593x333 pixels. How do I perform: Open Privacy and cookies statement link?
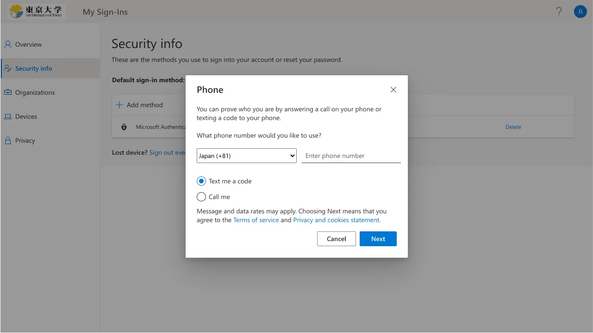337,220
